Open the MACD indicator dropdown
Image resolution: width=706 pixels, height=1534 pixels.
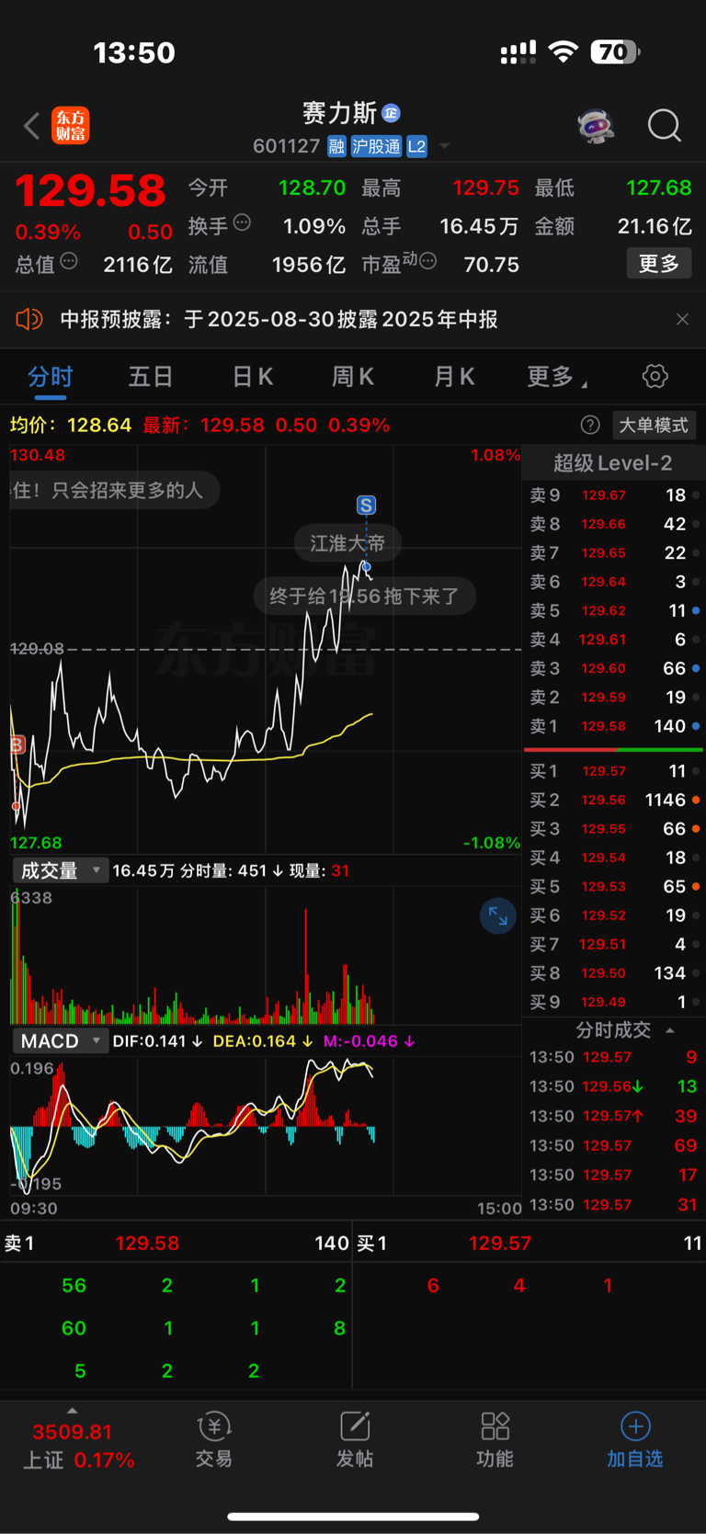(61, 1040)
